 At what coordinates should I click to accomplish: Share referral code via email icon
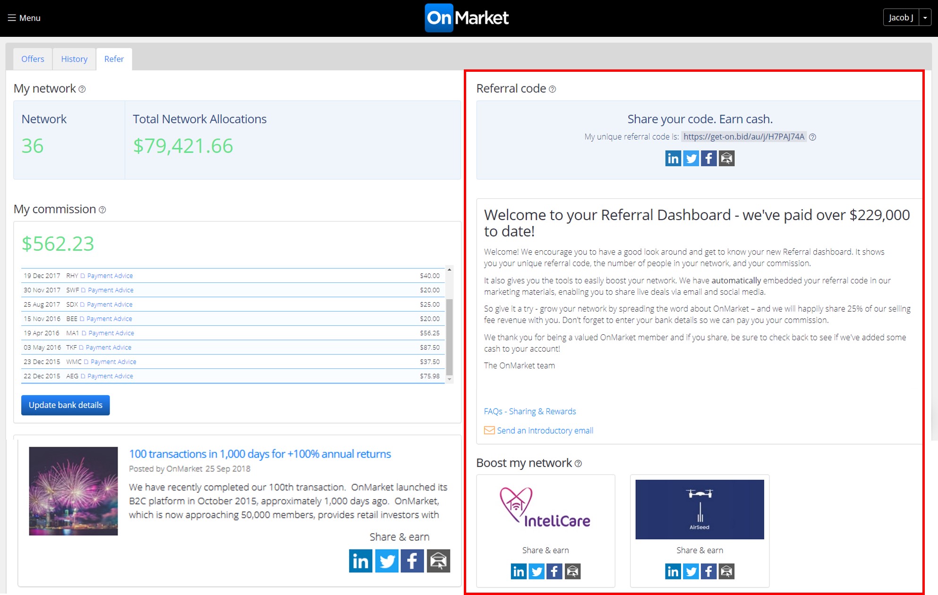tap(726, 158)
